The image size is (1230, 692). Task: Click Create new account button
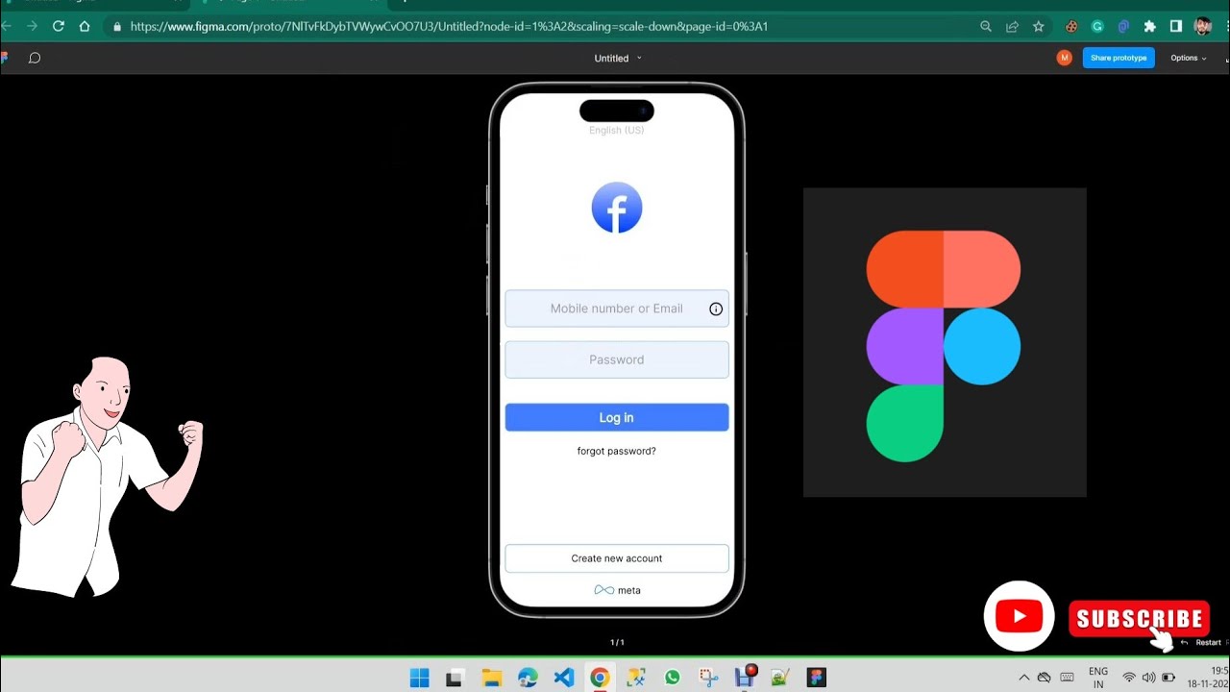tap(617, 558)
